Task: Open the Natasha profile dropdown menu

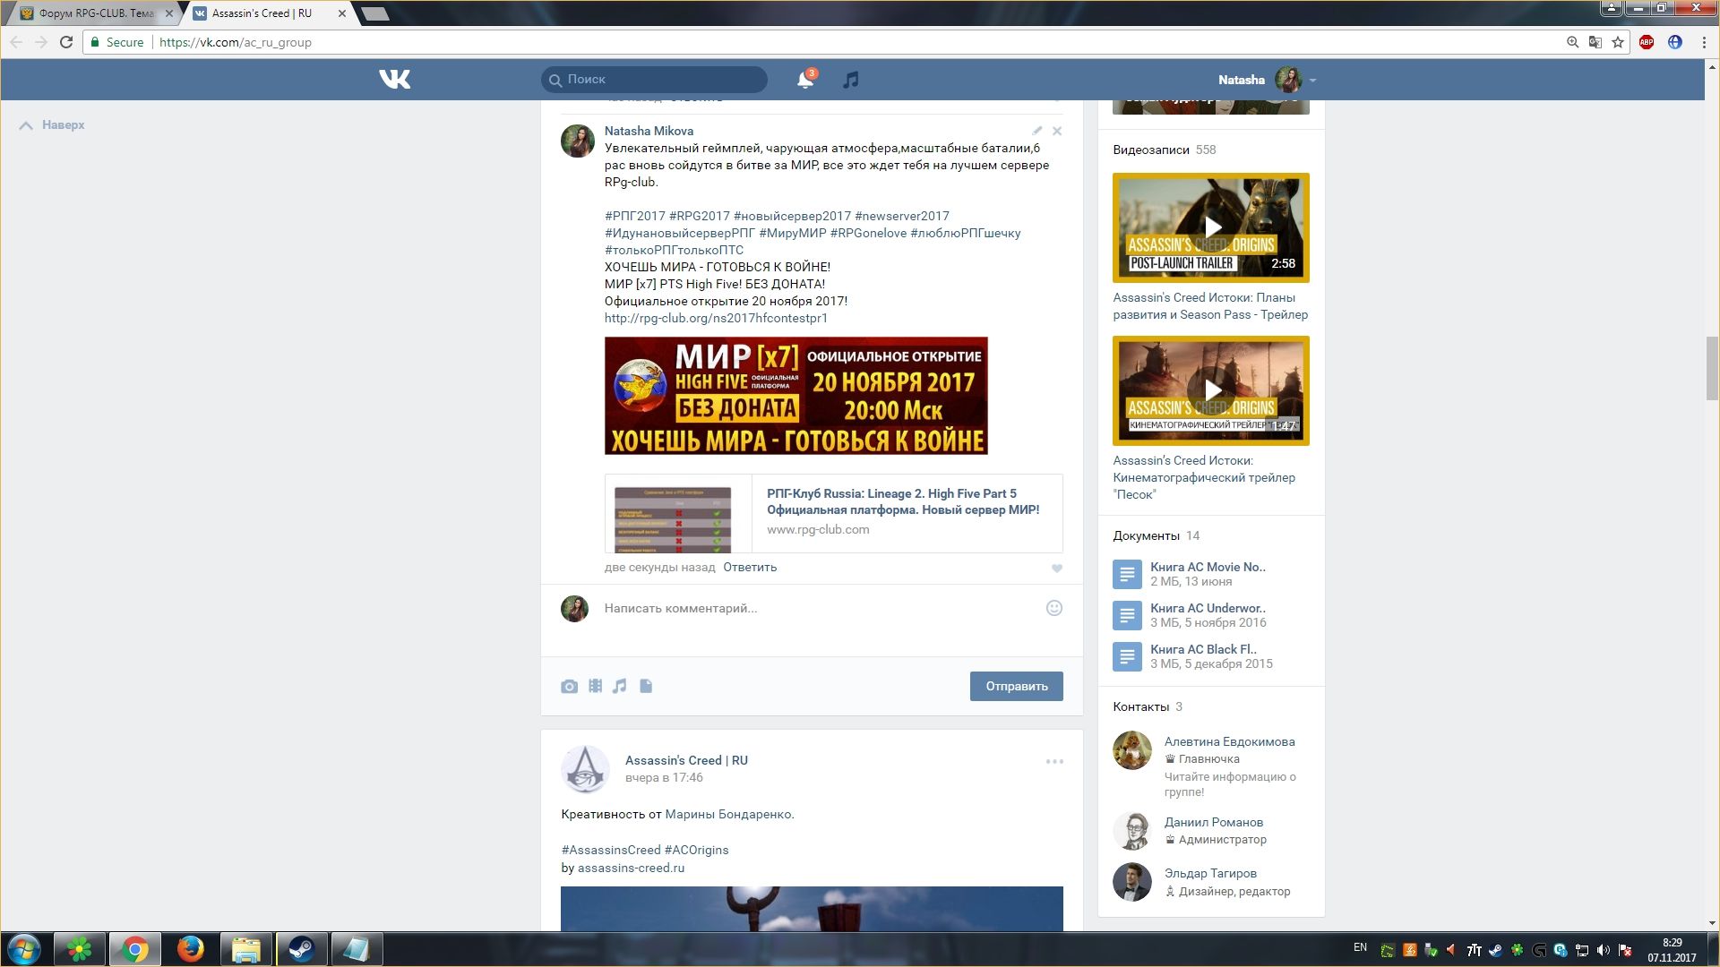Action: point(1311,80)
